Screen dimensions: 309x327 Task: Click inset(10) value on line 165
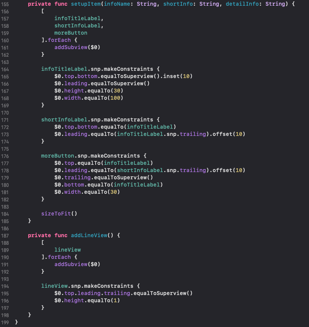coord(178,76)
